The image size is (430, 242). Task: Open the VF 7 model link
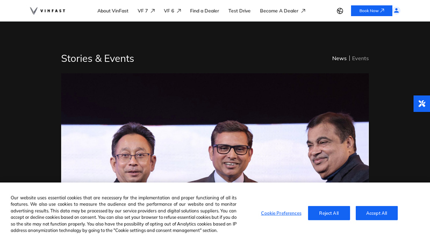pyautogui.click(x=142, y=11)
